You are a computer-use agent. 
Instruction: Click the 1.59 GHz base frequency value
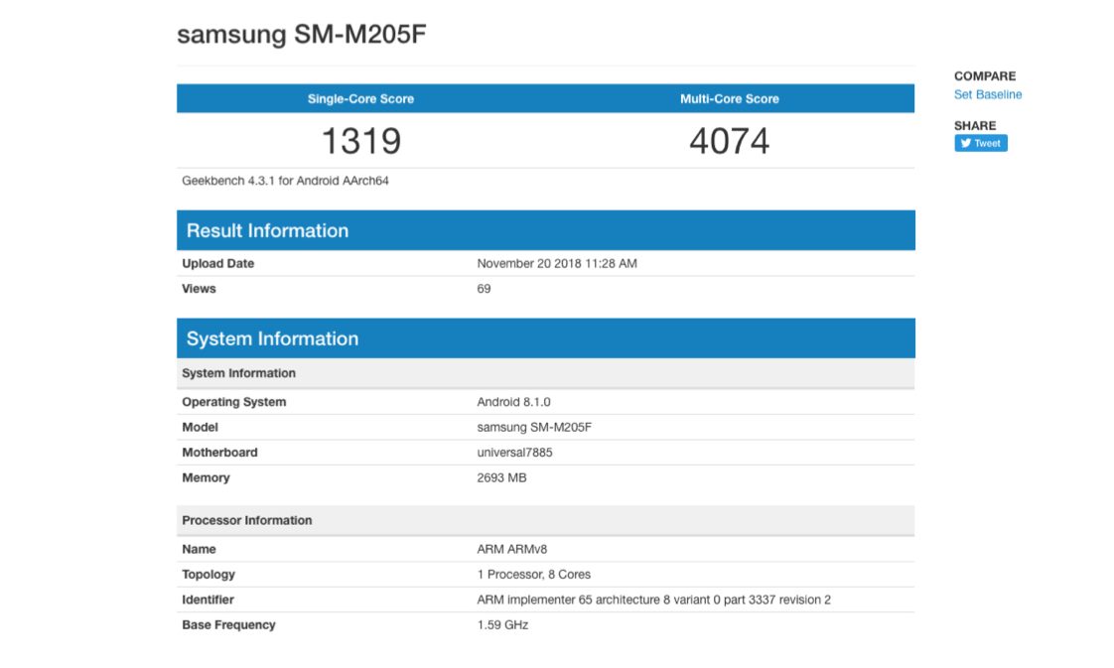pos(502,625)
